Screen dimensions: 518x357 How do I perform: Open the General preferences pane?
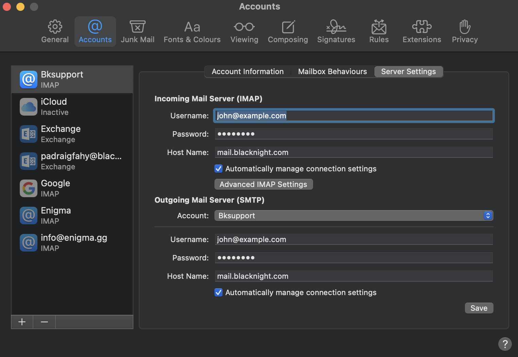[x=55, y=32]
